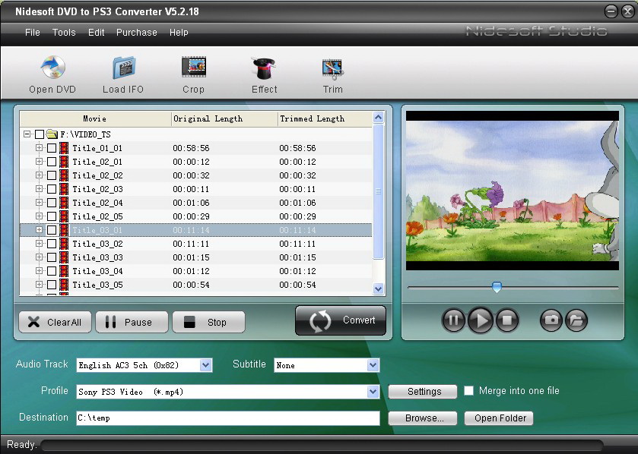Check the box for Title_01_01
Viewport: 638px width, 454px height.
pyautogui.click(x=52, y=148)
